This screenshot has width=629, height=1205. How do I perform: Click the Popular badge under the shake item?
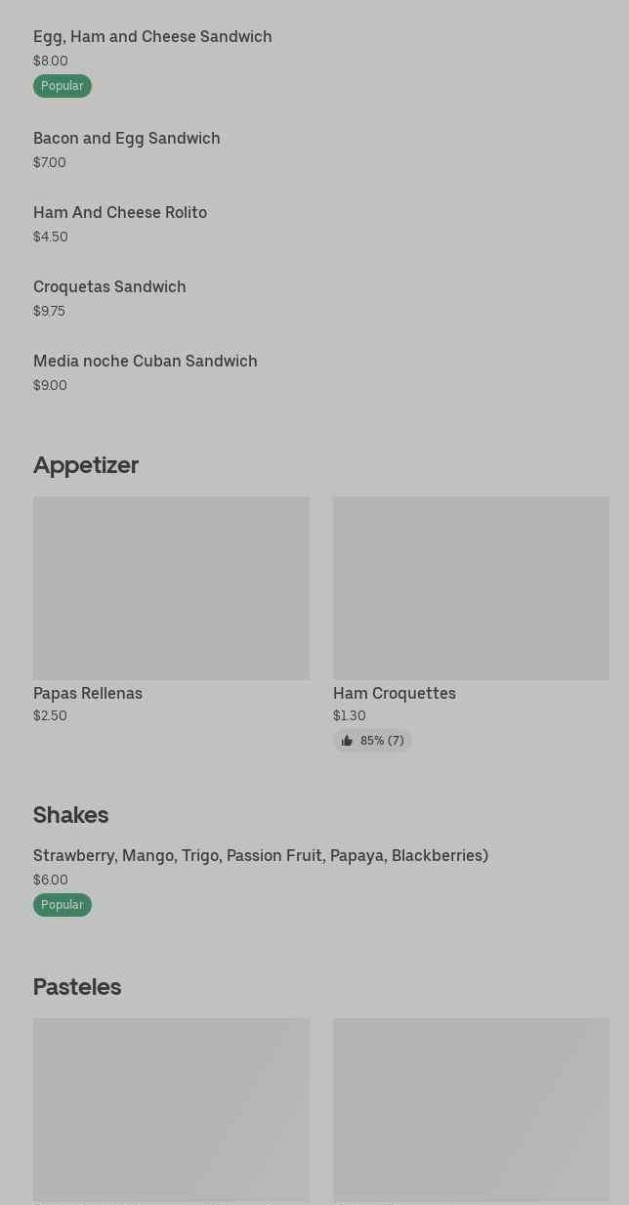[x=63, y=905]
